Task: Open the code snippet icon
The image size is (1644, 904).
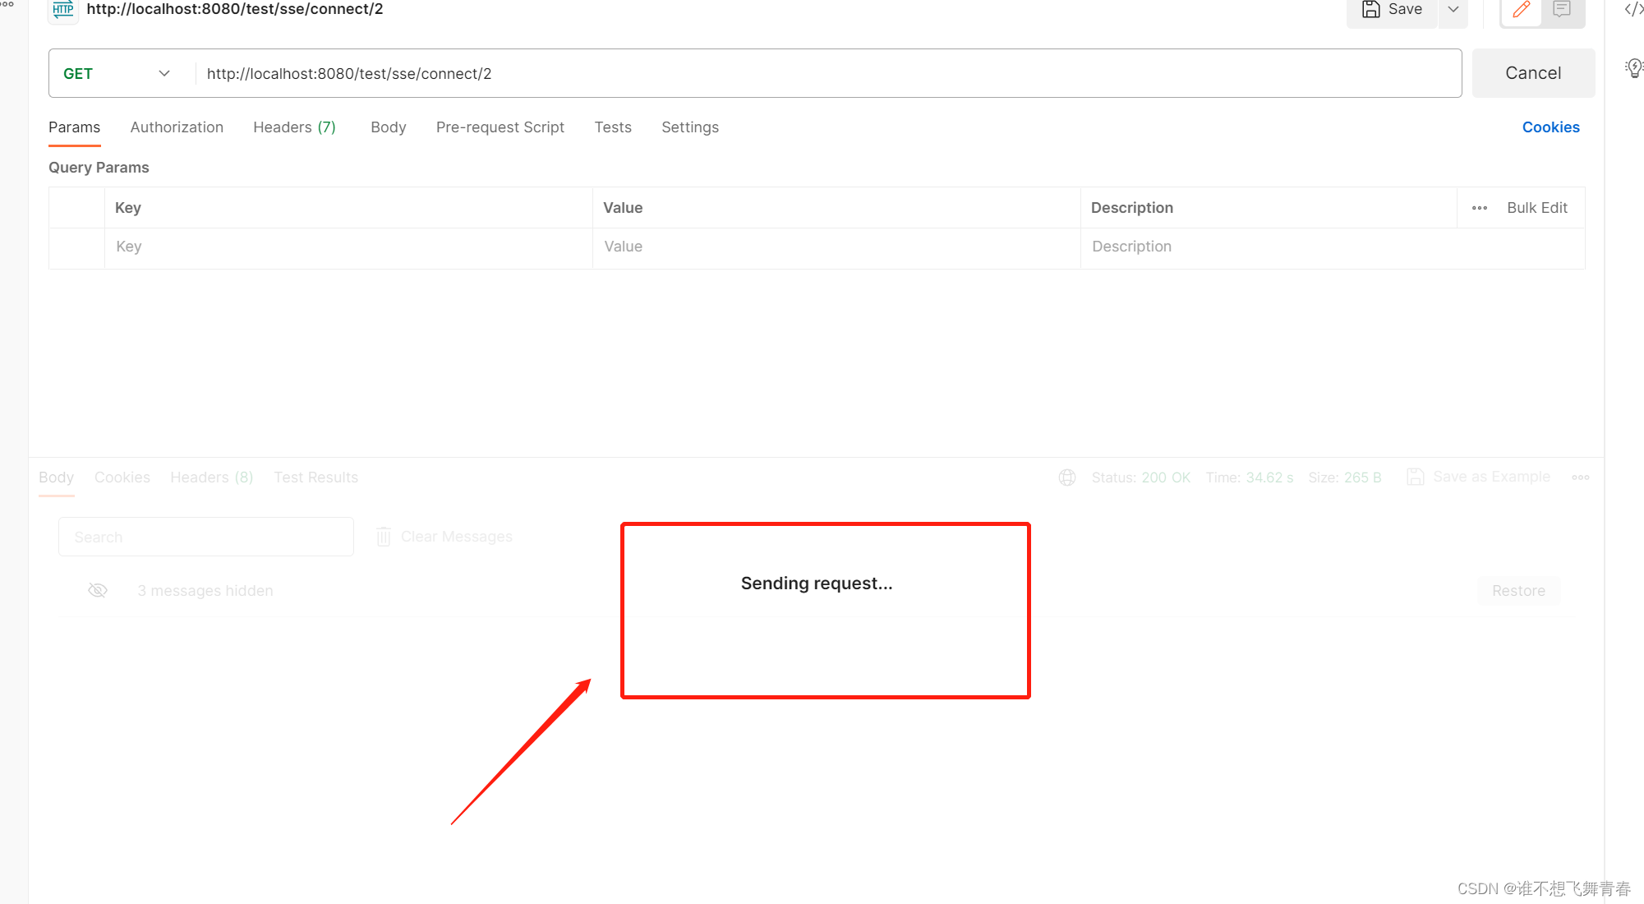Action: pos(1634,9)
